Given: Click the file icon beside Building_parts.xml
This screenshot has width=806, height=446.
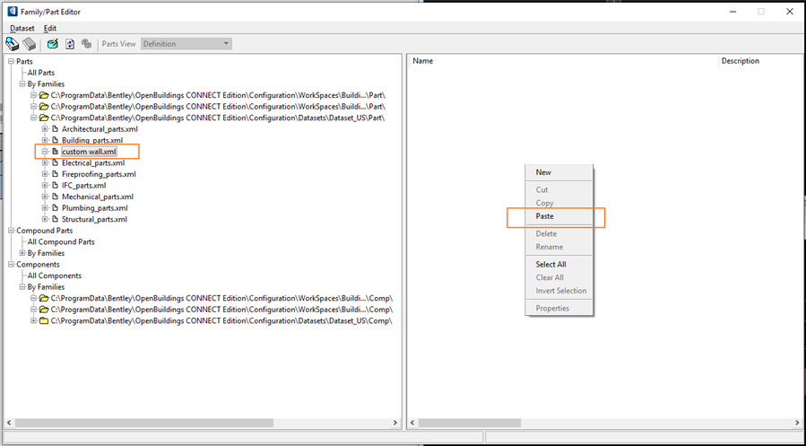Looking at the screenshot, I should tap(55, 140).
